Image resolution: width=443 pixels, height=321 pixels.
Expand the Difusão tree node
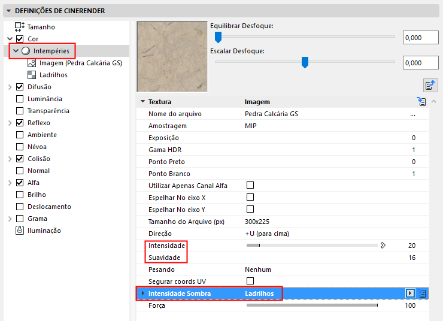pyautogui.click(x=10, y=87)
